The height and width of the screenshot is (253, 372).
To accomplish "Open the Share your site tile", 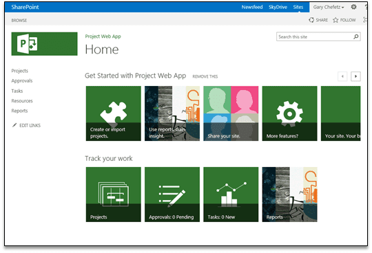I will point(231,113).
